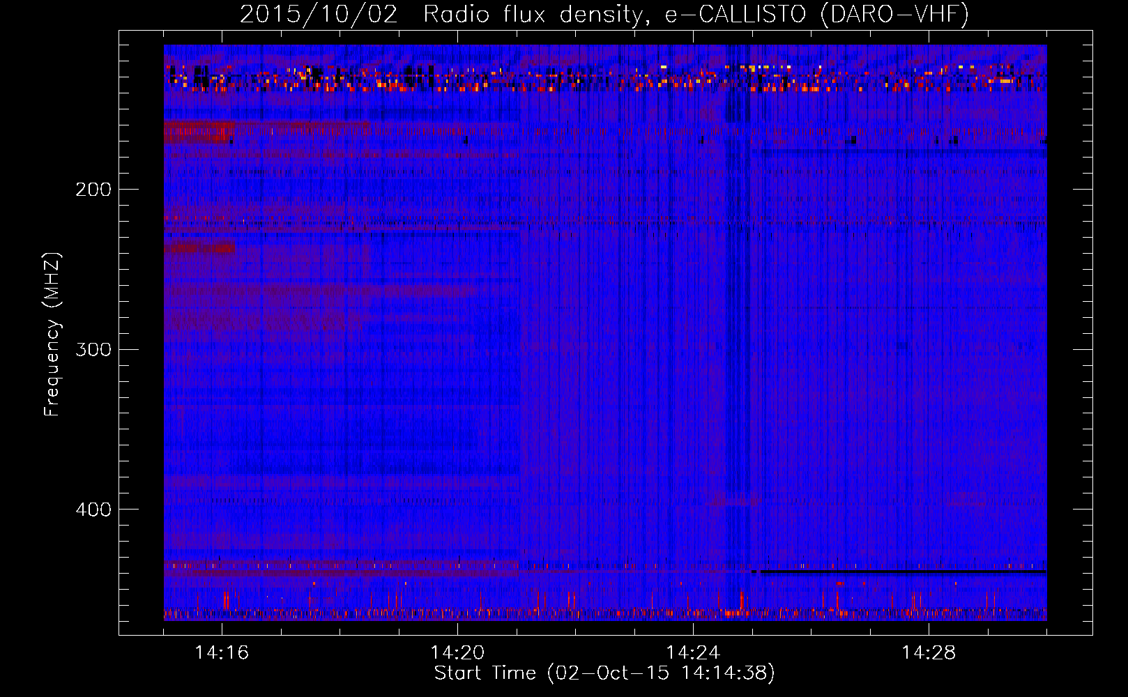Screen dimensions: 1128x697
Task: Click the 'Start Time (02-Oct-15 14:14:38)' label
Action: click(604, 673)
